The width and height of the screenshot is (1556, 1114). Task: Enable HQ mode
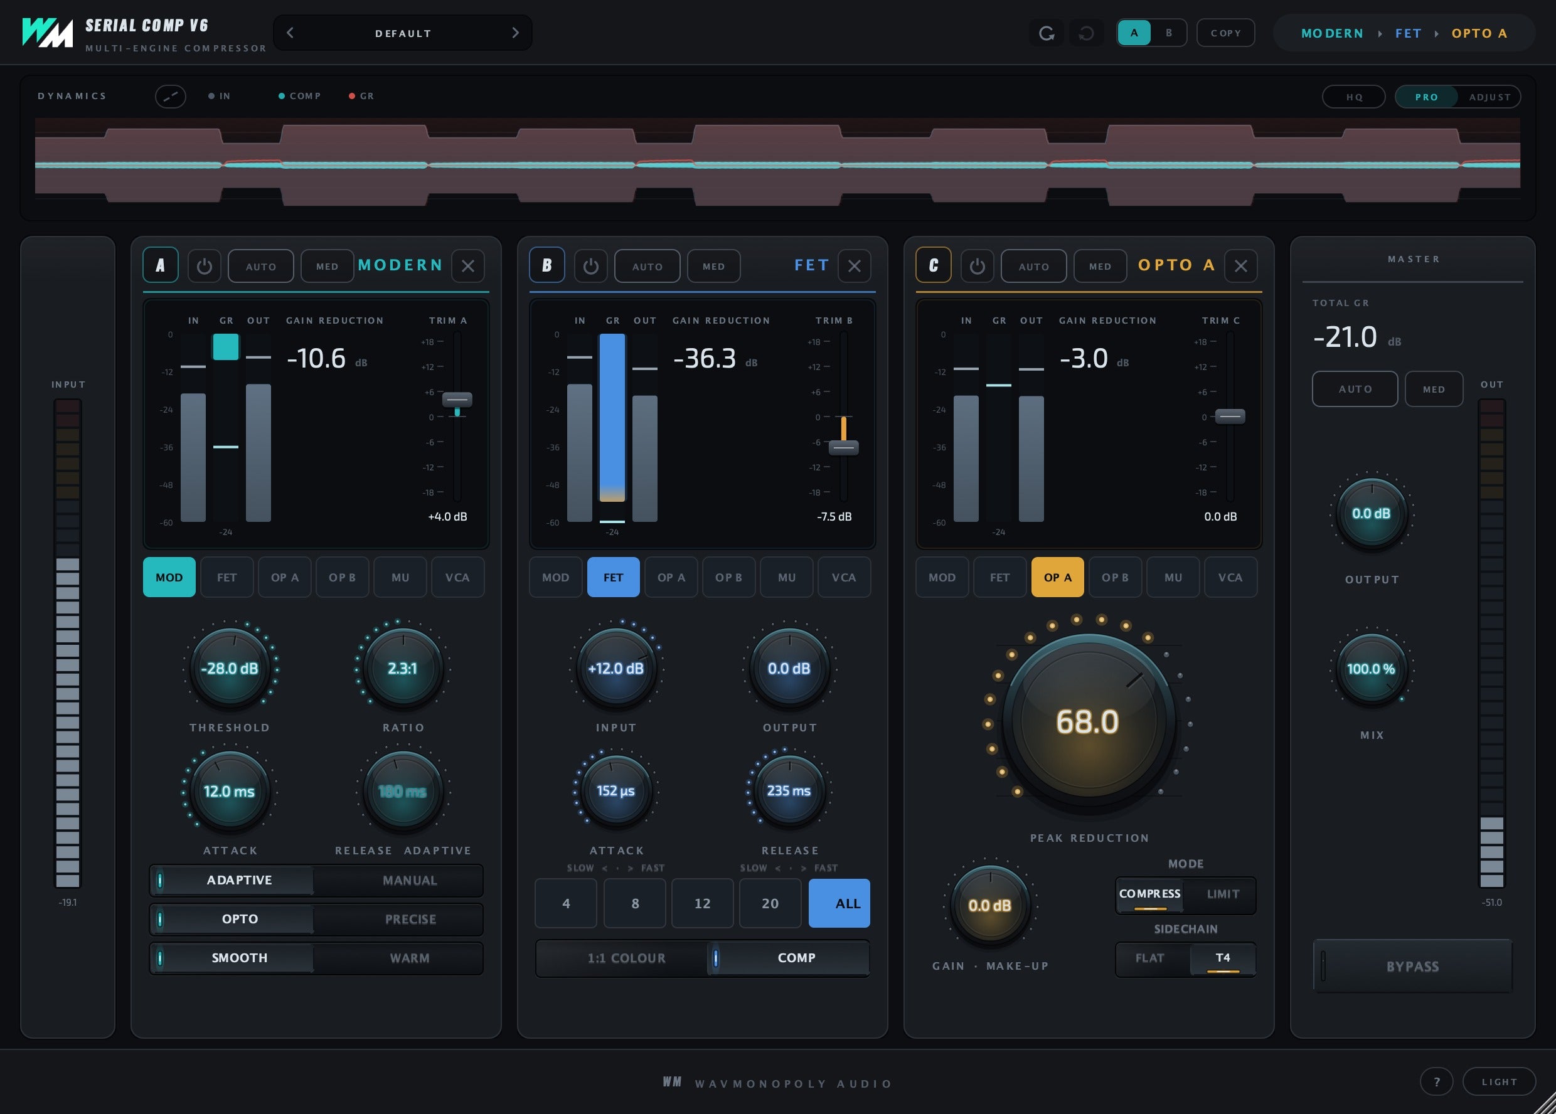[x=1355, y=97]
